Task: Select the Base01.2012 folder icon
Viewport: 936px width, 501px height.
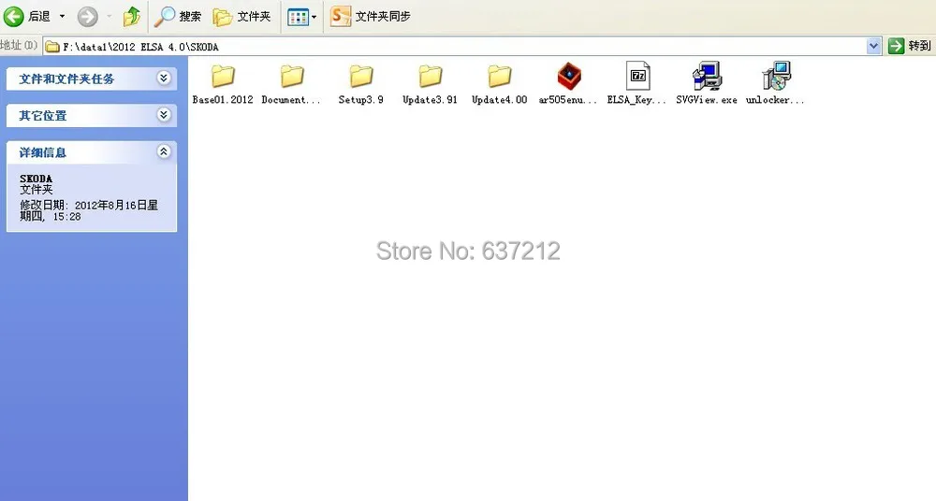Action: pyautogui.click(x=223, y=77)
